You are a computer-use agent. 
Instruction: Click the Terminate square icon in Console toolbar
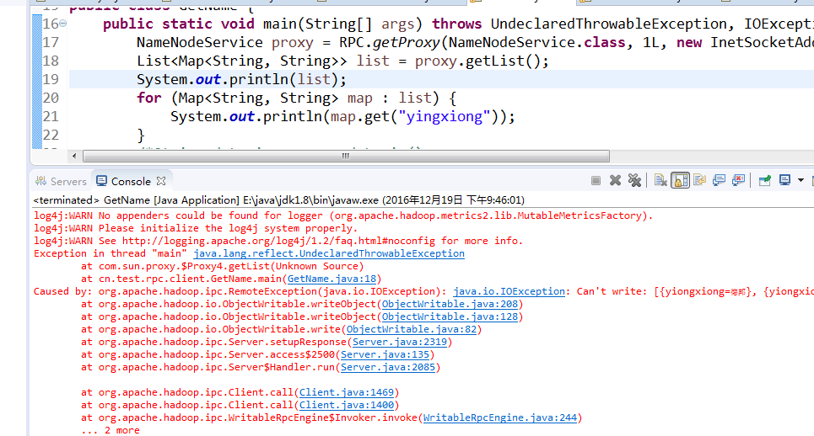coord(596,181)
